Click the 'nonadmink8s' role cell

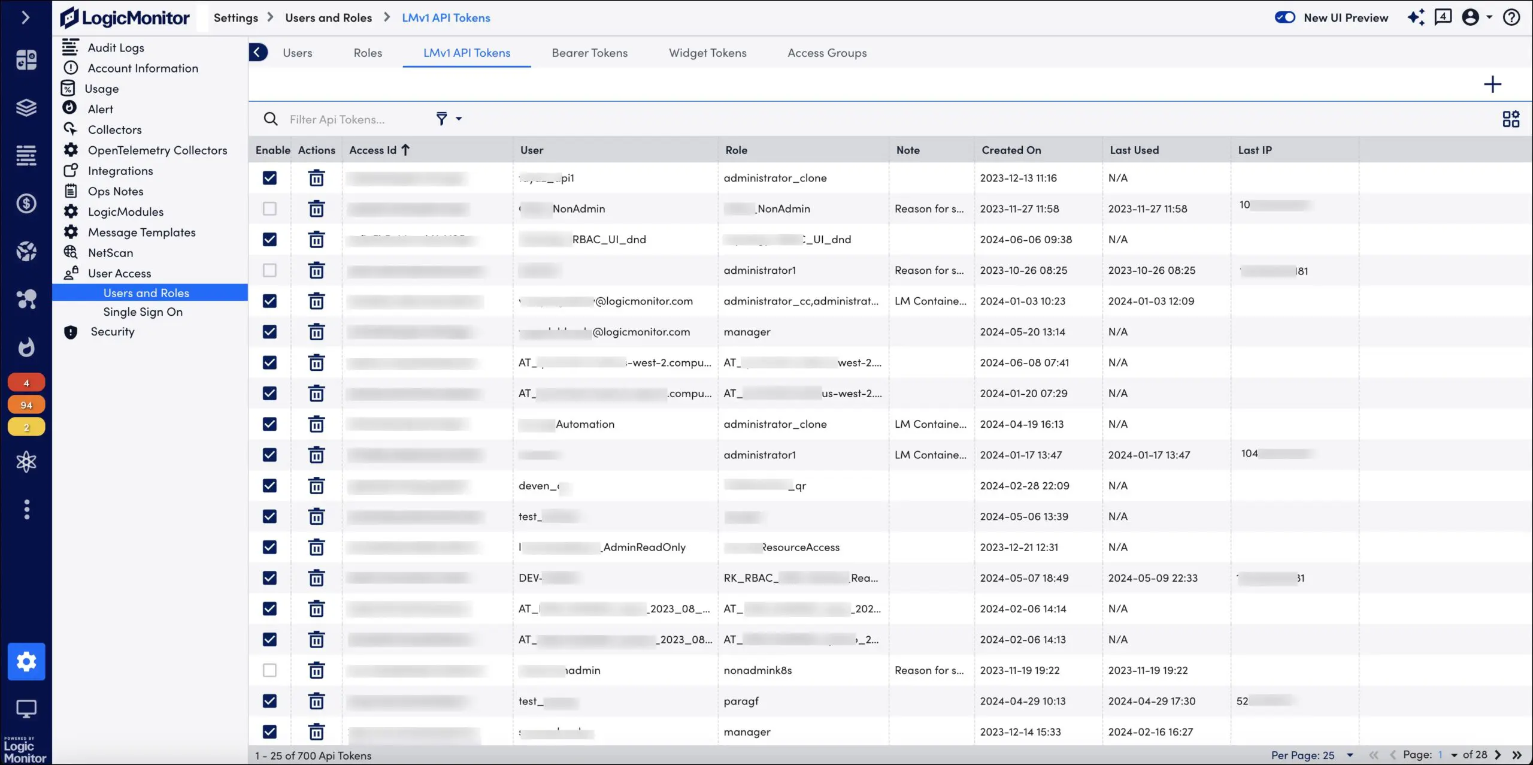(758, 670)
